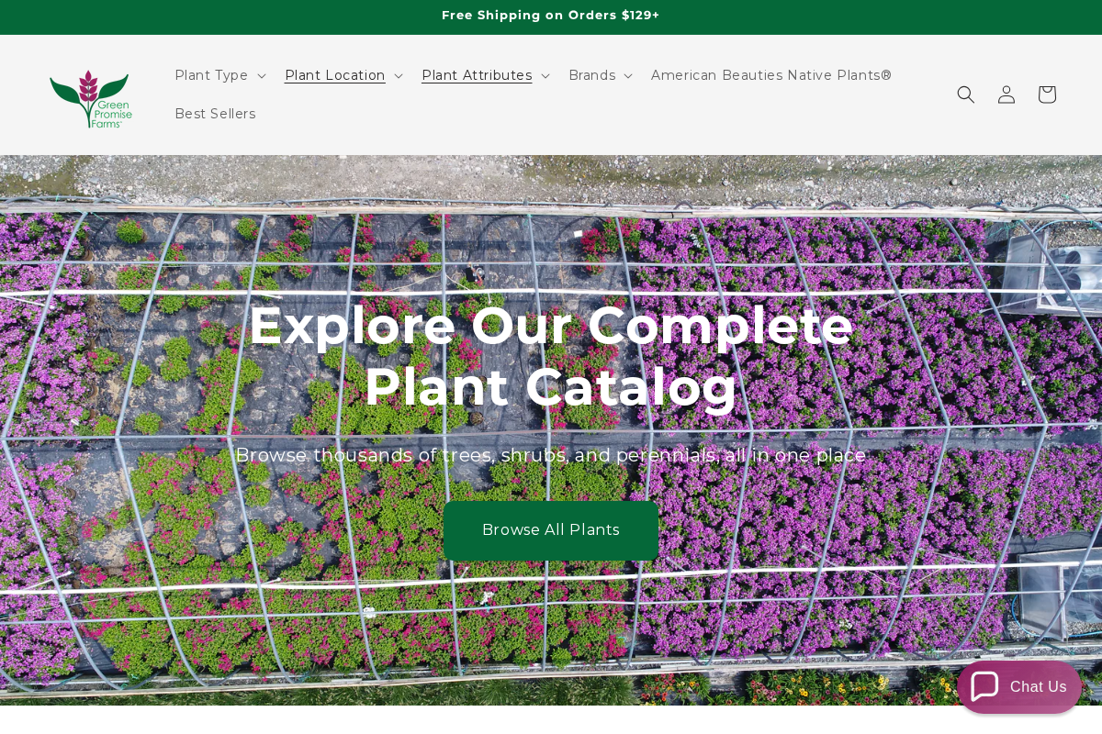
Task: Click the Plant Type chevron arrow
Action: [262, 76]
